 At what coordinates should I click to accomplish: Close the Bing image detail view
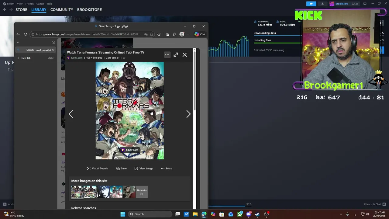click(185, 55)
